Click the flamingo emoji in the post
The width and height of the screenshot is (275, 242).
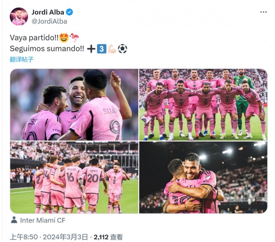pos(75,38)
